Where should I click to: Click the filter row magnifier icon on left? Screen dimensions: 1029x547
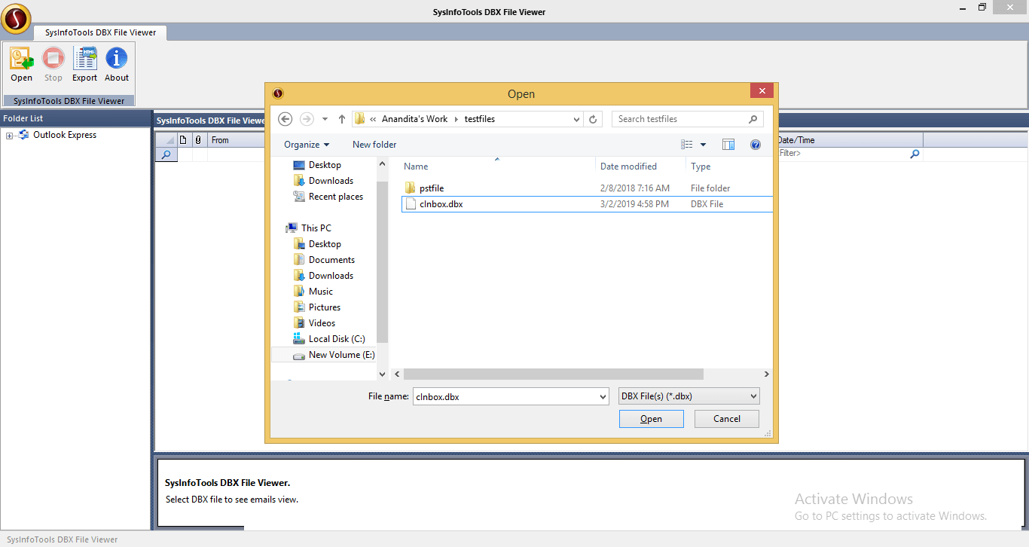coord(166,154)
